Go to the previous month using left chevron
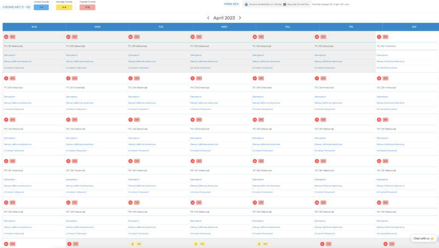Image resolution: width=439 pixels, height=248 pixels. pos(208,18)
